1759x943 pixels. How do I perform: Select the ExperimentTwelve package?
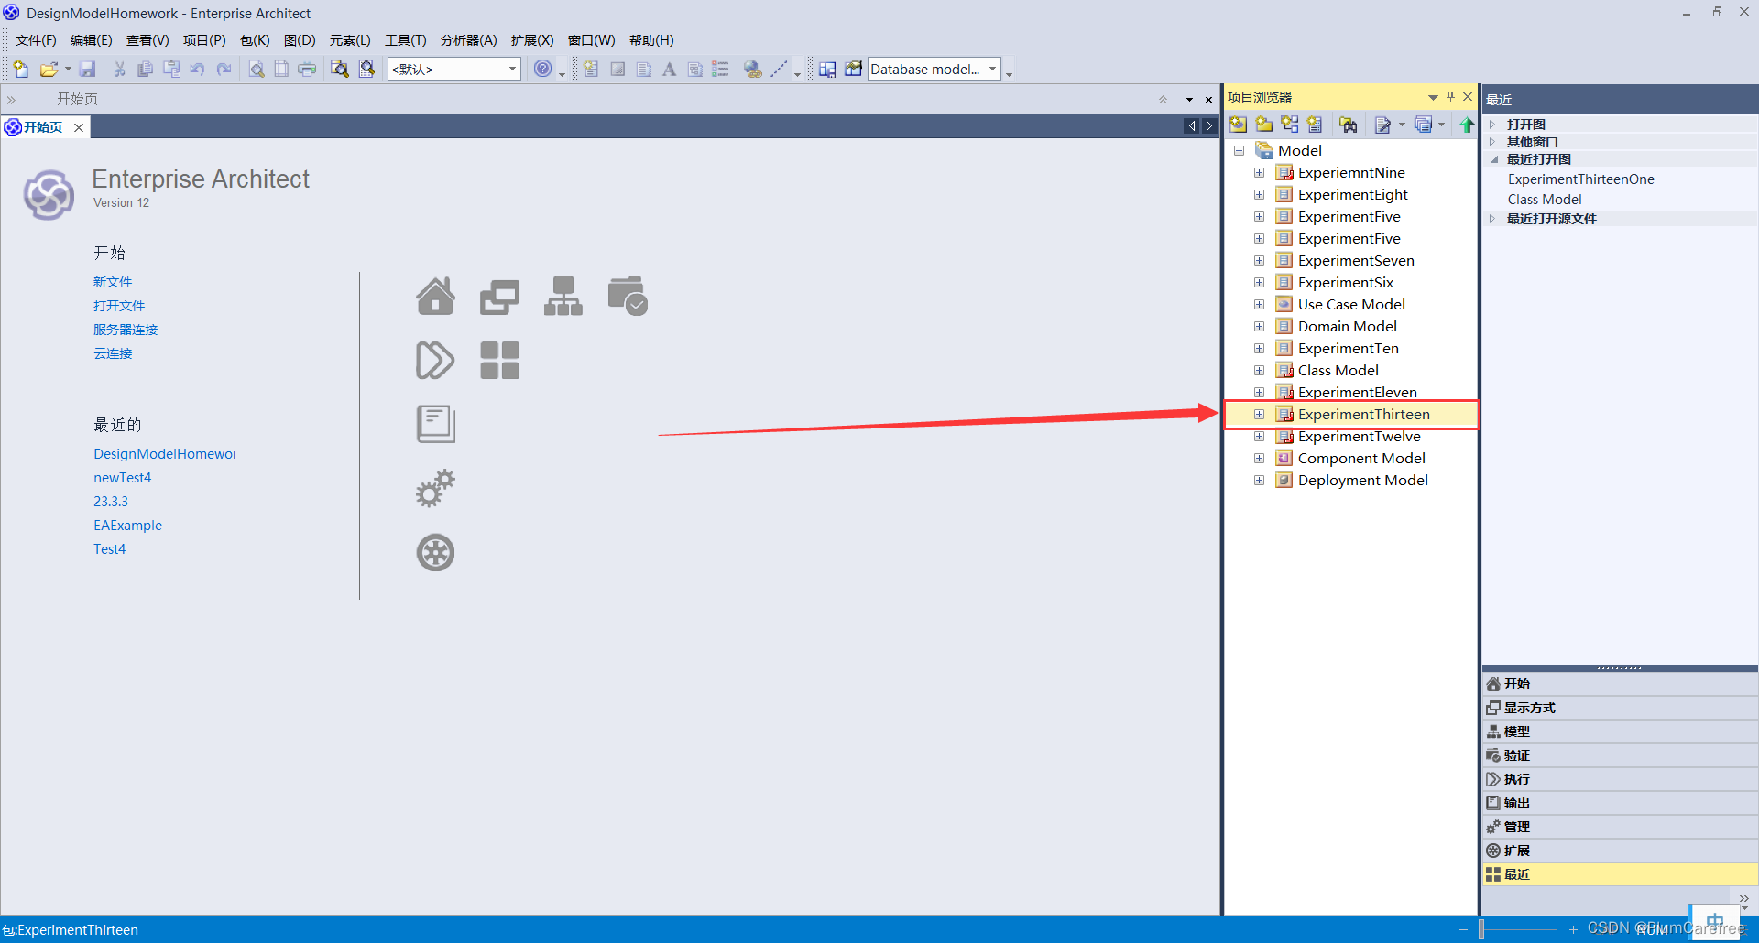tap(1359, 436)
